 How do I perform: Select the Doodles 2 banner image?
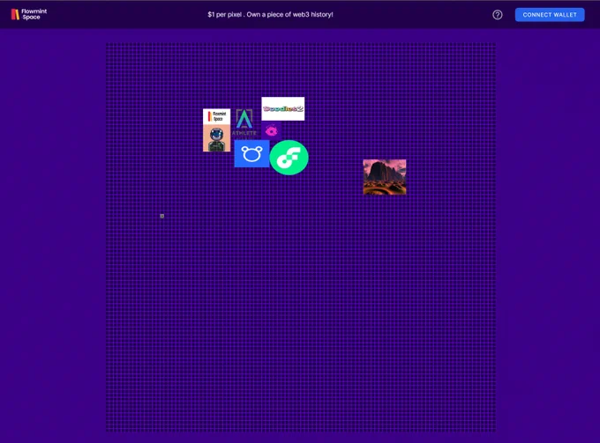pyautogui.click(x=282, y=109)
